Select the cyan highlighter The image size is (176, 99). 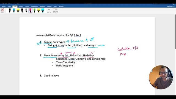(43, 11)
